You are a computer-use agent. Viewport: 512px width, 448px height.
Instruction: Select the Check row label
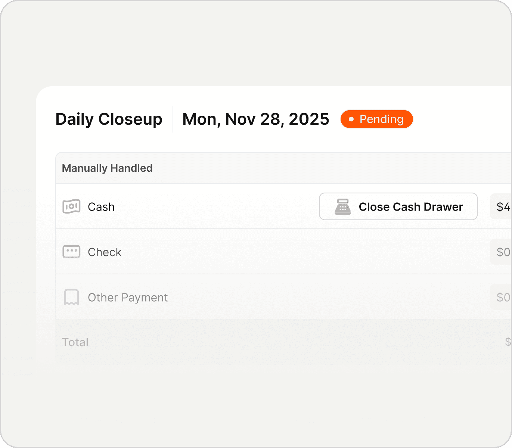click(x=105, y=252)
